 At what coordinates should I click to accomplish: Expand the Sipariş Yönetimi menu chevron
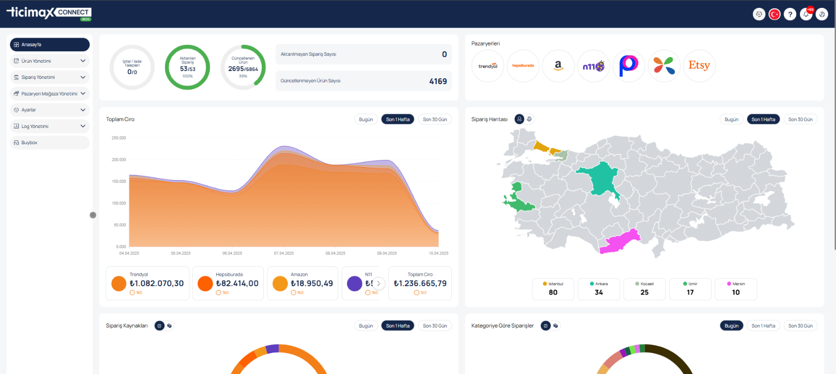coord(83,77)
